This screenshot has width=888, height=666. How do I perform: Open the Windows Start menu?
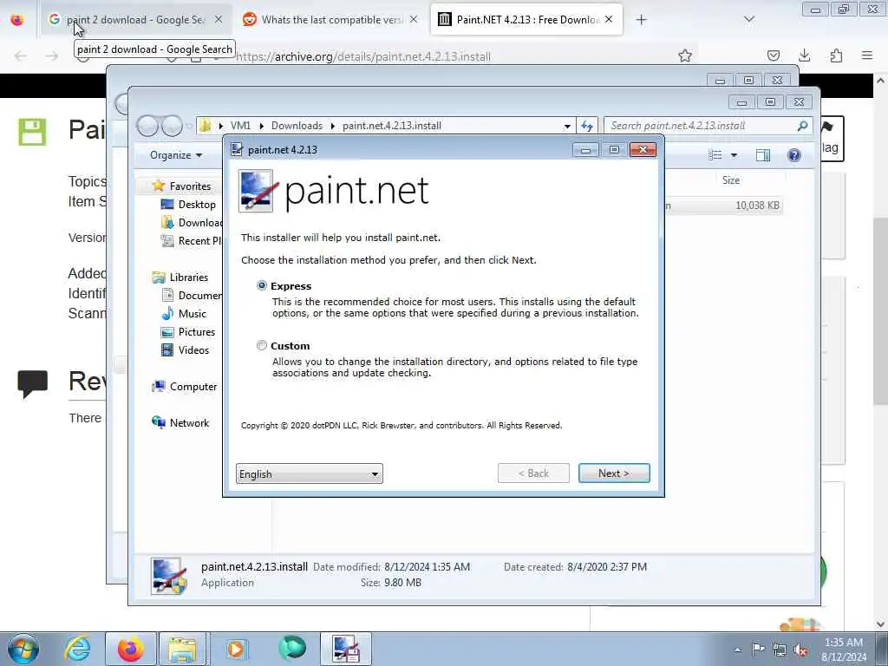pyautogui.click(x=23, y=649)
